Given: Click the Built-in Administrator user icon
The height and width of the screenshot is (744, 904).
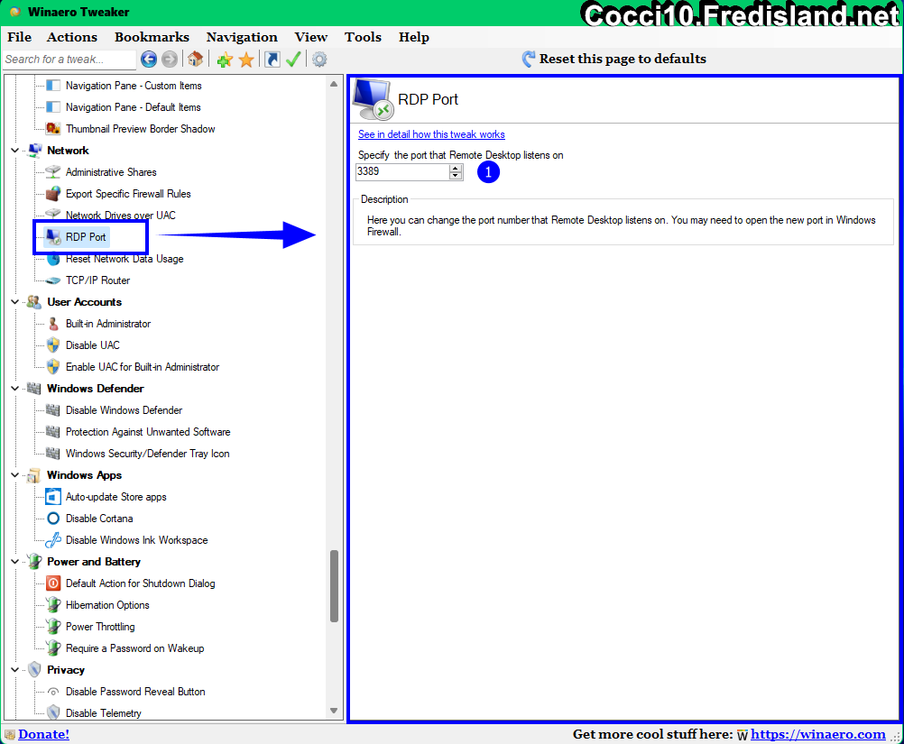Looking at the screenshot, I should click(53, 324).
